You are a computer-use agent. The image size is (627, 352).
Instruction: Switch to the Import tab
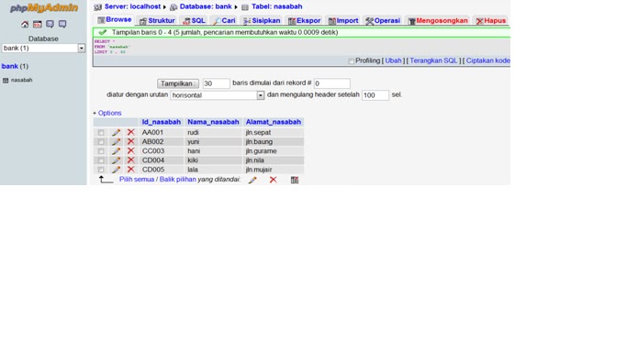pos(343,21)
